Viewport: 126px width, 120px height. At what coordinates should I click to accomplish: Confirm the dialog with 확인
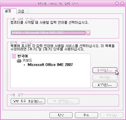[x=61, y=115]
